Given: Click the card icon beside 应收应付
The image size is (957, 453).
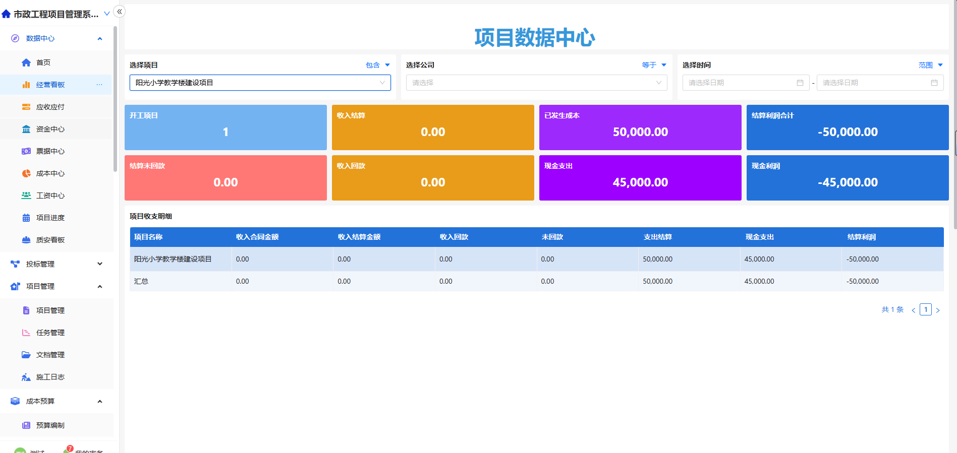Looking at the screenshot, I should [26, 107].
